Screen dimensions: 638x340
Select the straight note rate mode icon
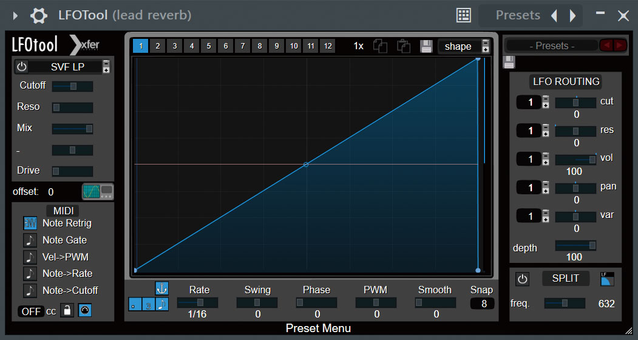(162, 304)
